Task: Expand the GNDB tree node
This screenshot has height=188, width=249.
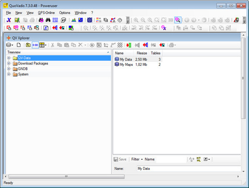Action: 9,69
